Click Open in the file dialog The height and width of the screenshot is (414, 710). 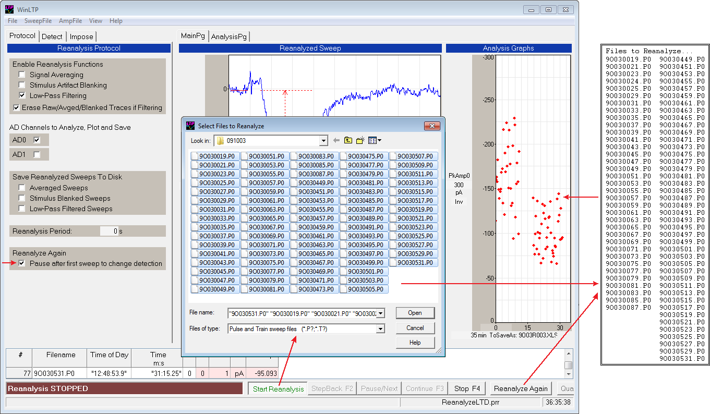[x=415, y=313]
